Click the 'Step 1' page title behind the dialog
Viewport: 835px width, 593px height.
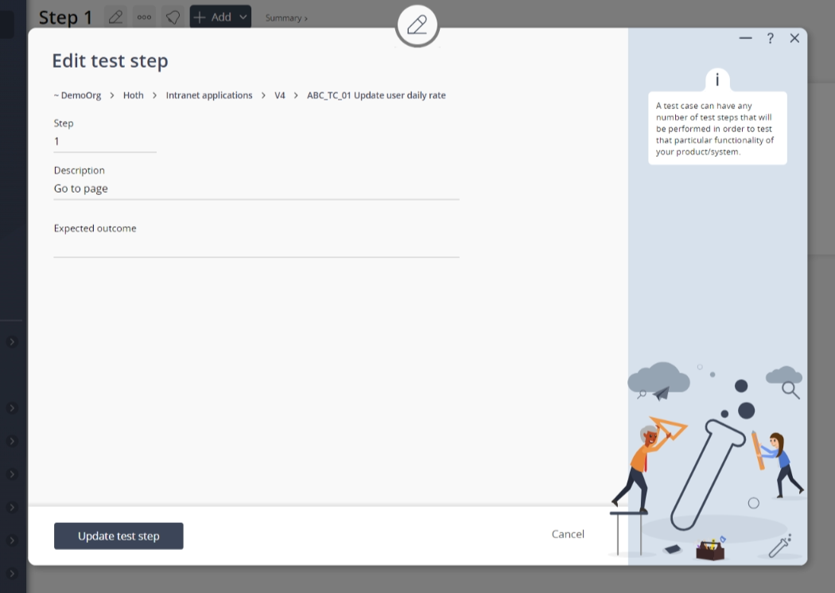pos(65,18)
